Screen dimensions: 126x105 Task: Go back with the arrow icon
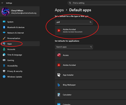point(3,3)
